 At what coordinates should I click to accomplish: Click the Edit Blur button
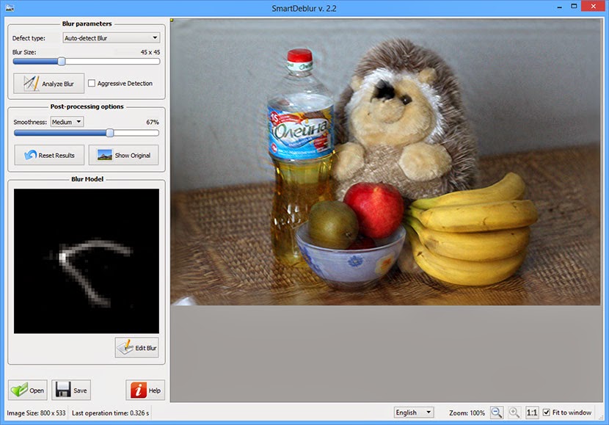point(136,348)
